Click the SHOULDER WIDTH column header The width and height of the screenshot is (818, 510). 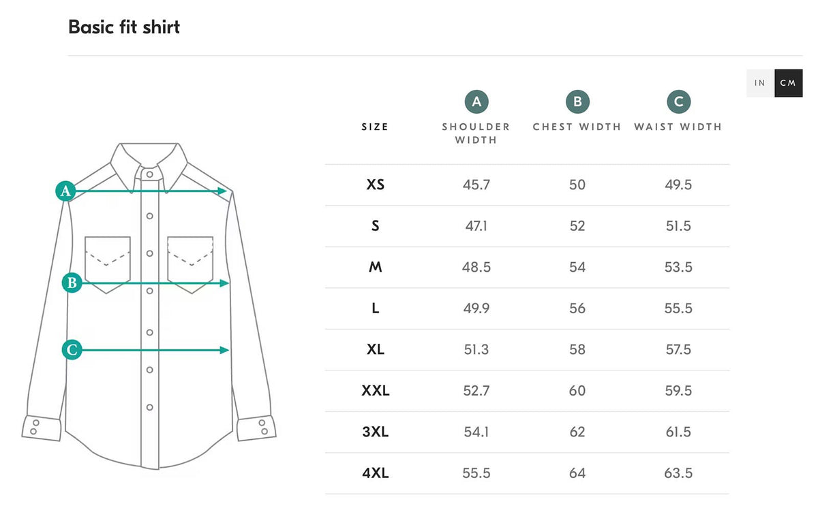click(x=476, y=133)
